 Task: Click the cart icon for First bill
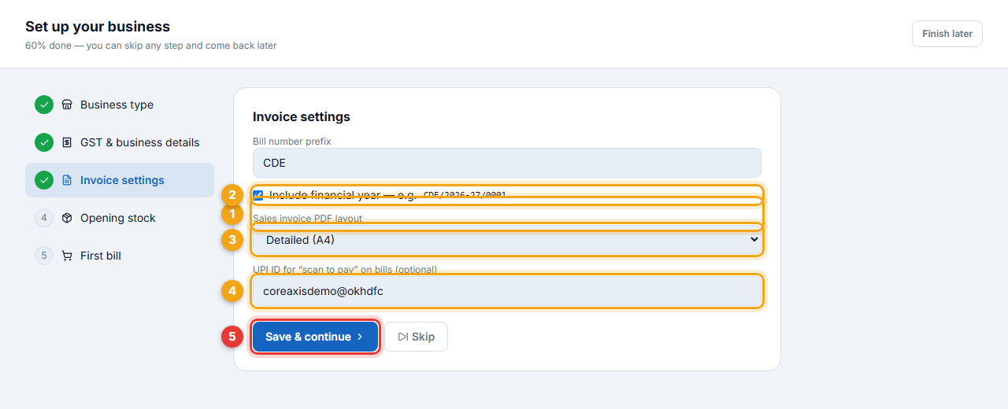click(x=67, y=256)
